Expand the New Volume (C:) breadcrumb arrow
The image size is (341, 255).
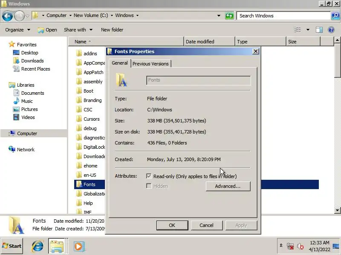[112, 15]
